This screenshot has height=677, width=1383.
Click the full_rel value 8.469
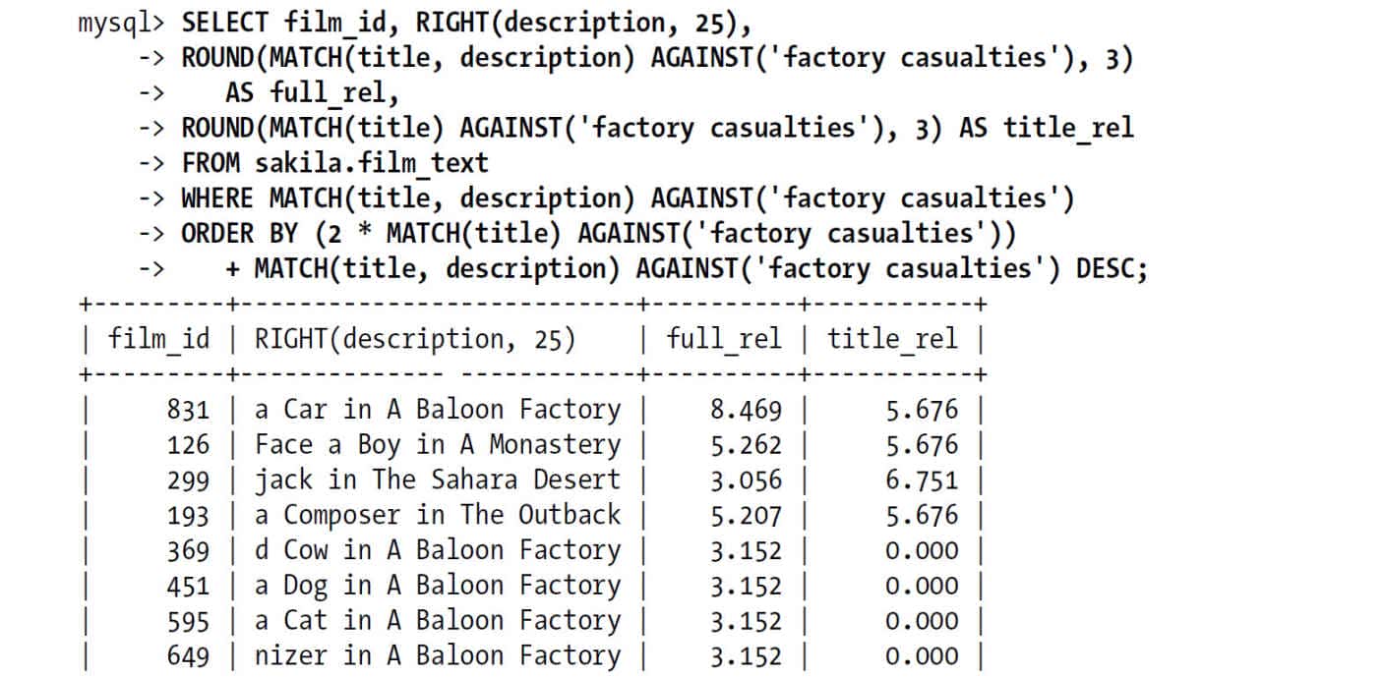[747, 410]
